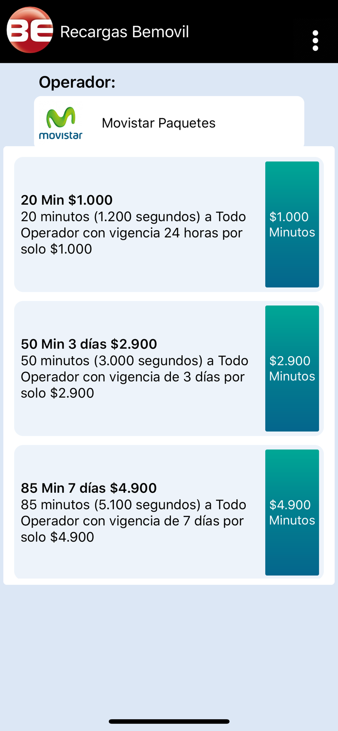The image size is (338, 731).
Task: Select the "50 Min 3 días $2.900" title
Action: coord(89,344)
